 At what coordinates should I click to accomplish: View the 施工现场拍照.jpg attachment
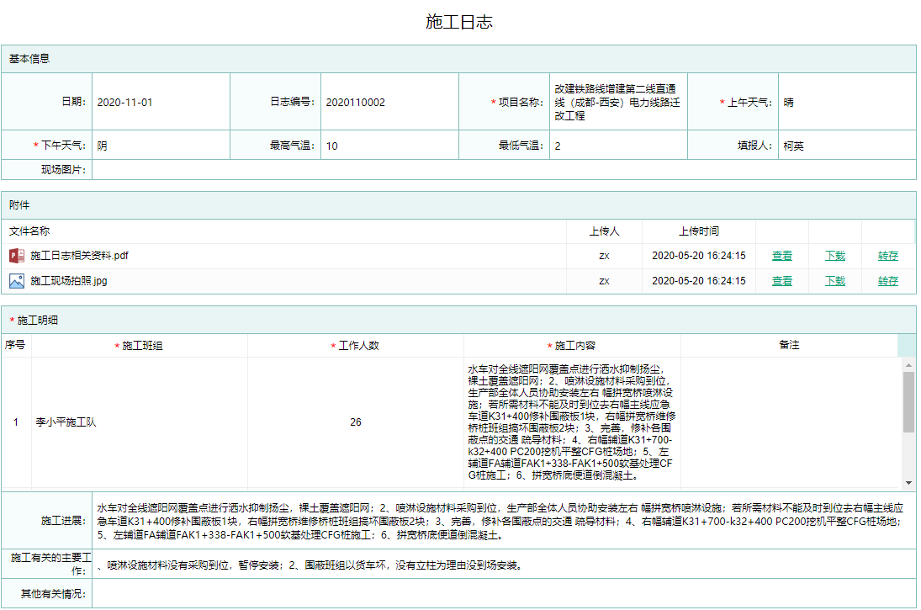click(x=782, y=281)
